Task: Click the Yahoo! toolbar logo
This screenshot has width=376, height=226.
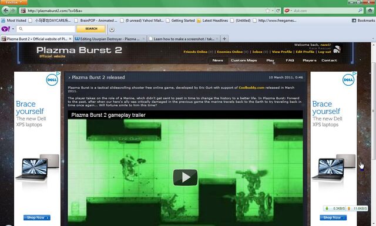Action: (x=5, y=29)
